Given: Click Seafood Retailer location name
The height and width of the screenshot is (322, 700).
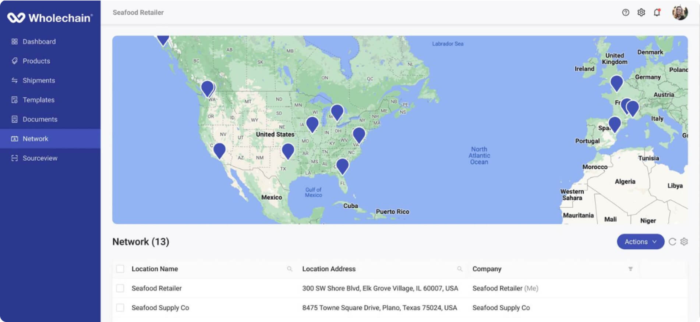Looking at the screenshot, I should (157, 288).
